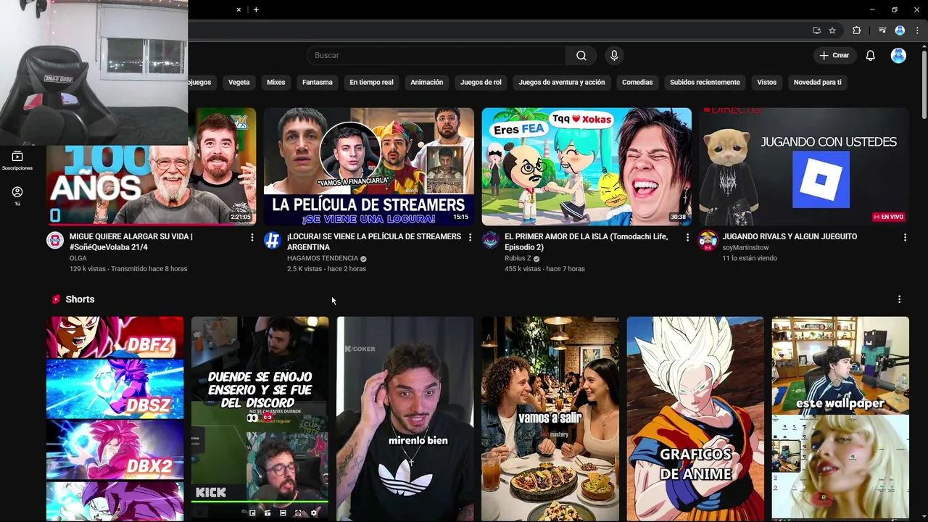Focus the Buscar search field

pyautogui.click(x=436, y=56)
